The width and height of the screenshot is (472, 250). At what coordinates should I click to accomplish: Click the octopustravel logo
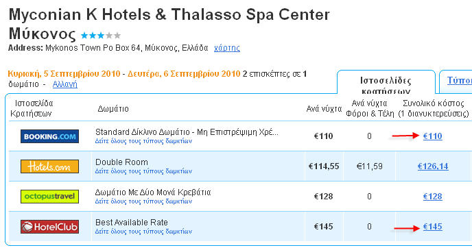pos(49,196)
